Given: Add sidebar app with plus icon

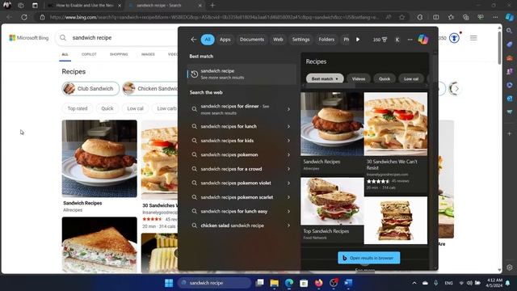Looking at the screenshot, I should pos(510,133).
